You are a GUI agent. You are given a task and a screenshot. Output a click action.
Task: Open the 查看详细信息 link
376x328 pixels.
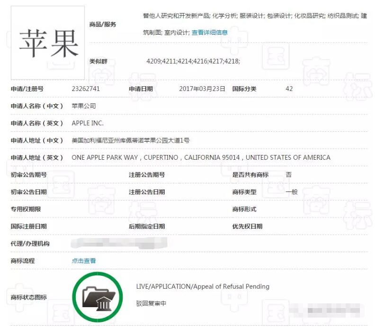(209, 32)
